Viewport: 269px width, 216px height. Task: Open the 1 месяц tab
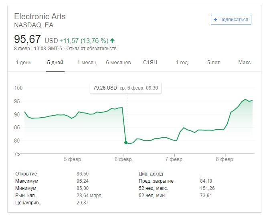[87, 62]
